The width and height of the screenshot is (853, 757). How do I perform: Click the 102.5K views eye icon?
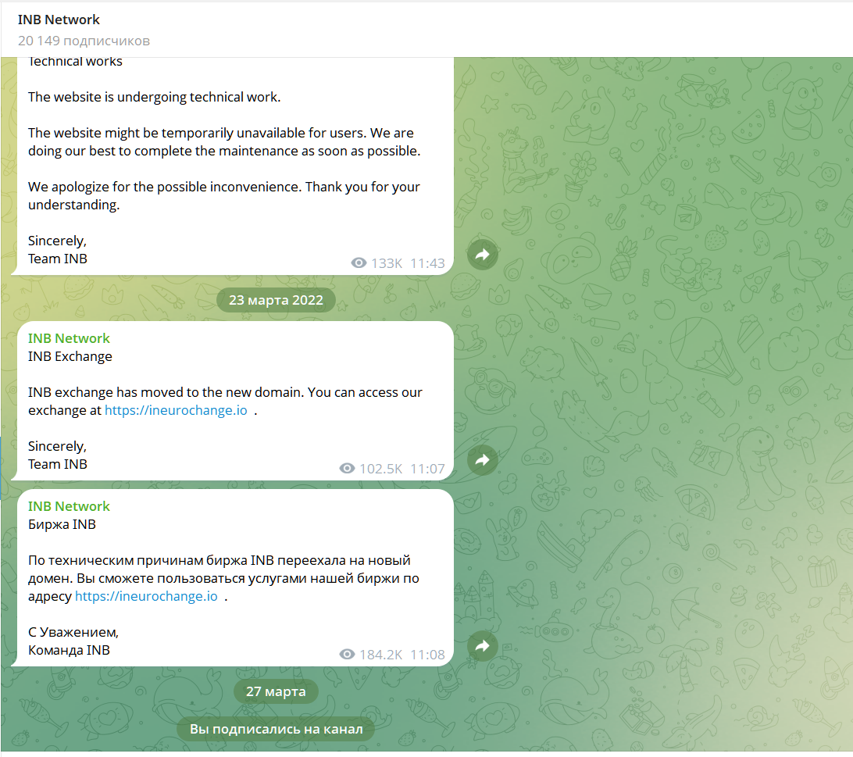click(347, 469)
